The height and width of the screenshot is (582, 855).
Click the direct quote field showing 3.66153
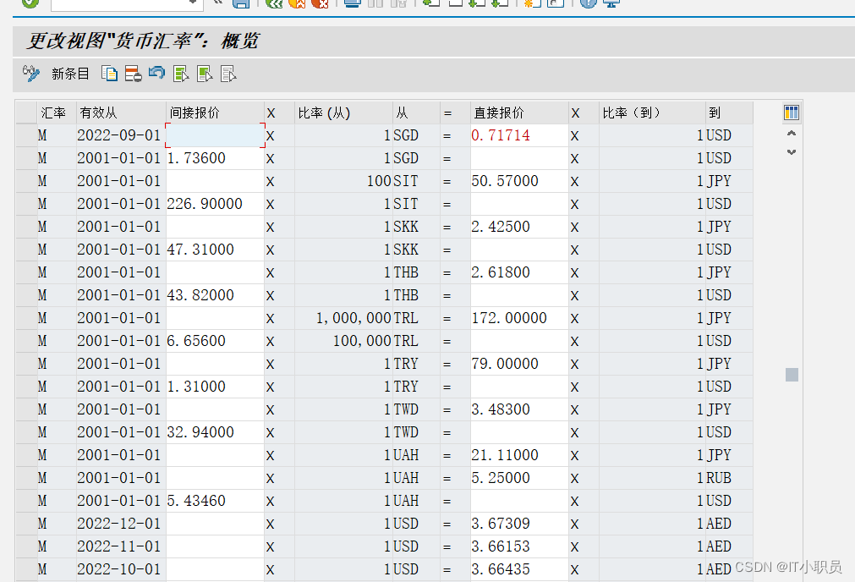pos(519,547)
